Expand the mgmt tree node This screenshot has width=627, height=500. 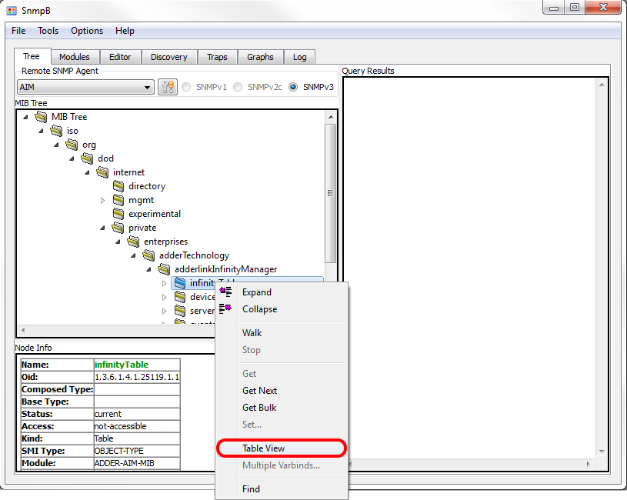pyautogui.click(x=103, y=200)
